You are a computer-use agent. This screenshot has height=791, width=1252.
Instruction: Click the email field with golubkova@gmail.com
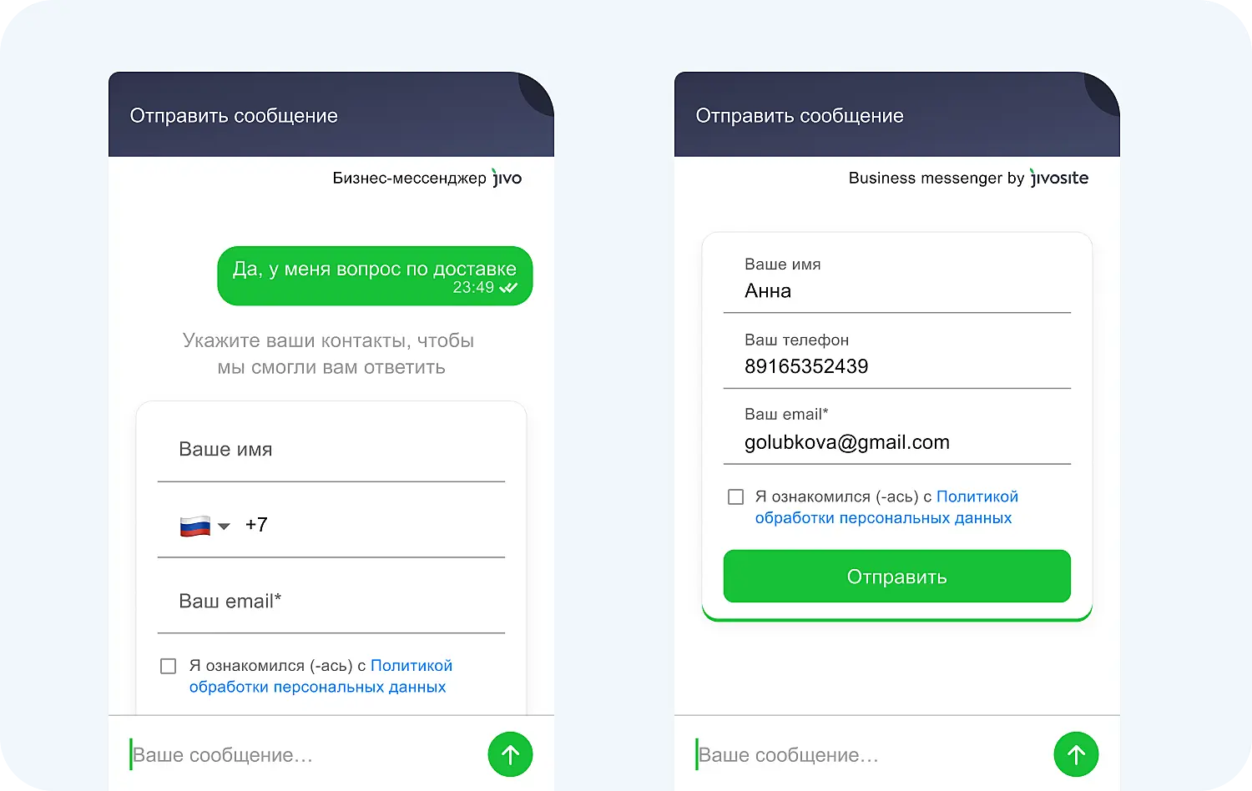(896, 442)
